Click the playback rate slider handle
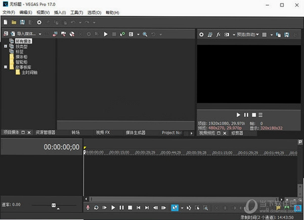Image resolution: width=304 pixels, height=220 pixels. [x=54, y=205]
